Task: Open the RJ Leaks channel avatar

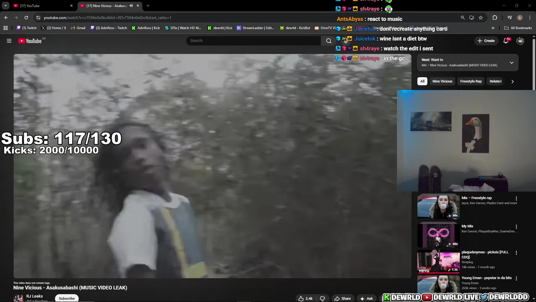Action: [x=18, y=298]
